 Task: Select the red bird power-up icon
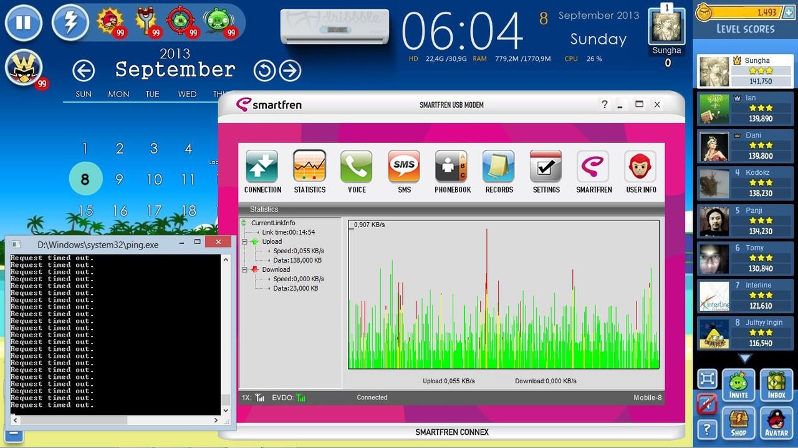[110, 22]
